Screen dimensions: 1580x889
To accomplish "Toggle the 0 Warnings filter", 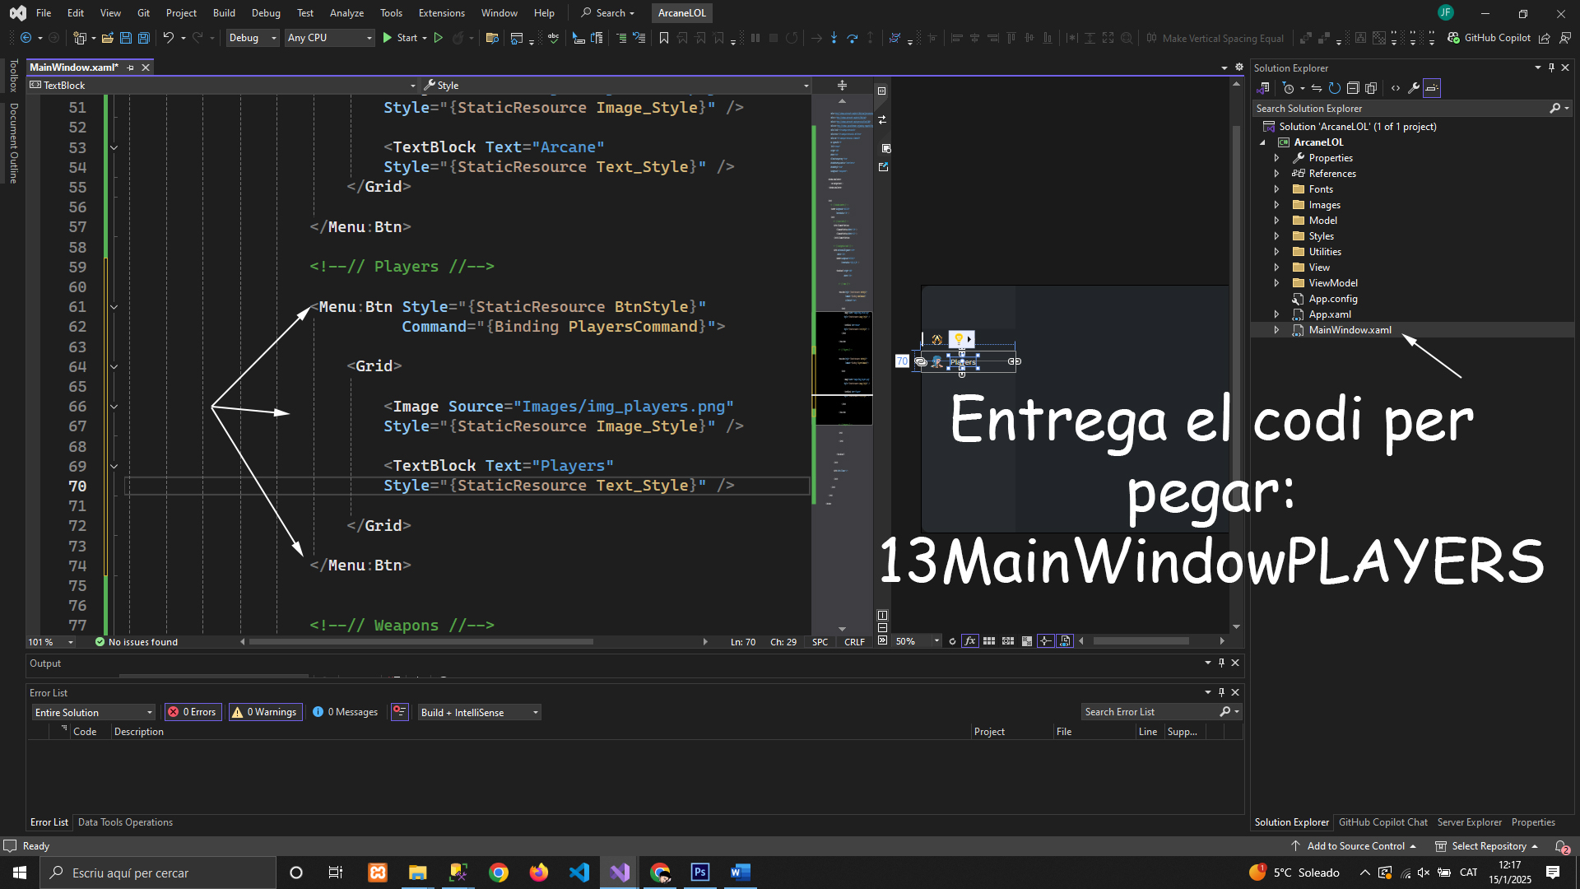I will point(265,712).
